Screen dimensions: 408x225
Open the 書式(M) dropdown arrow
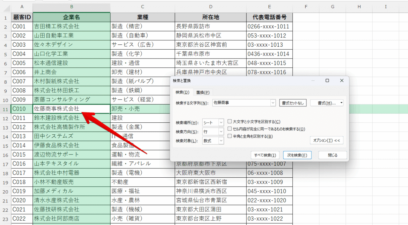coord(341,103)
